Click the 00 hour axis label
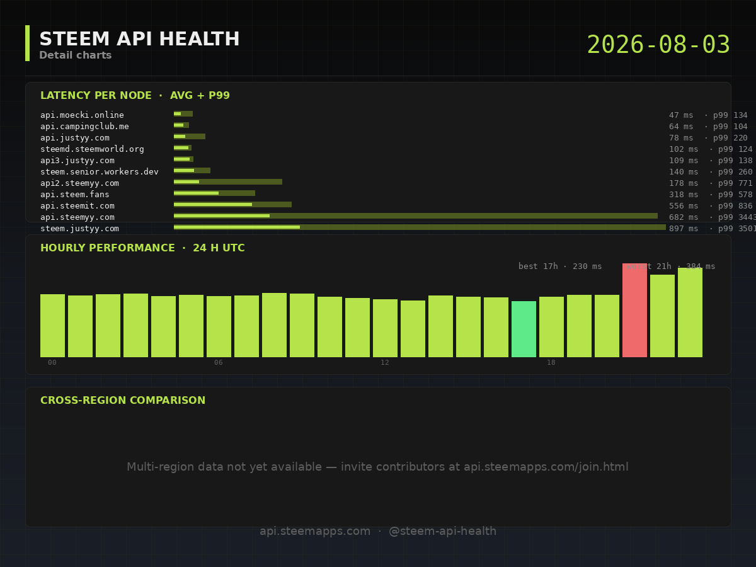Viewport: 756px width, 567px height. (52, 363)
